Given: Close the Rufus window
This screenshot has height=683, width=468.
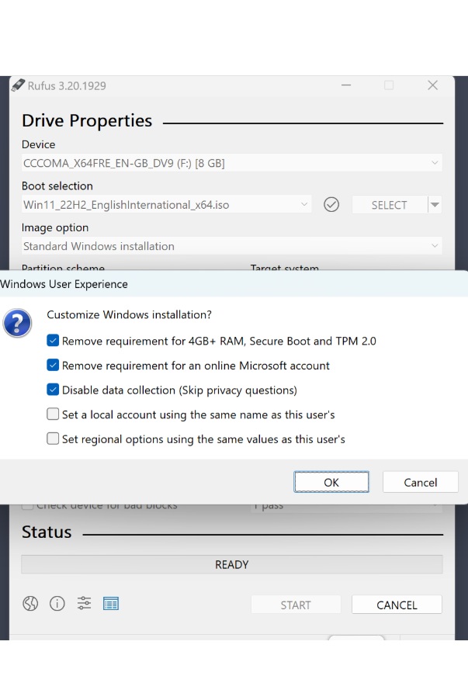Looking at the screenshot, I should (432, 85).
